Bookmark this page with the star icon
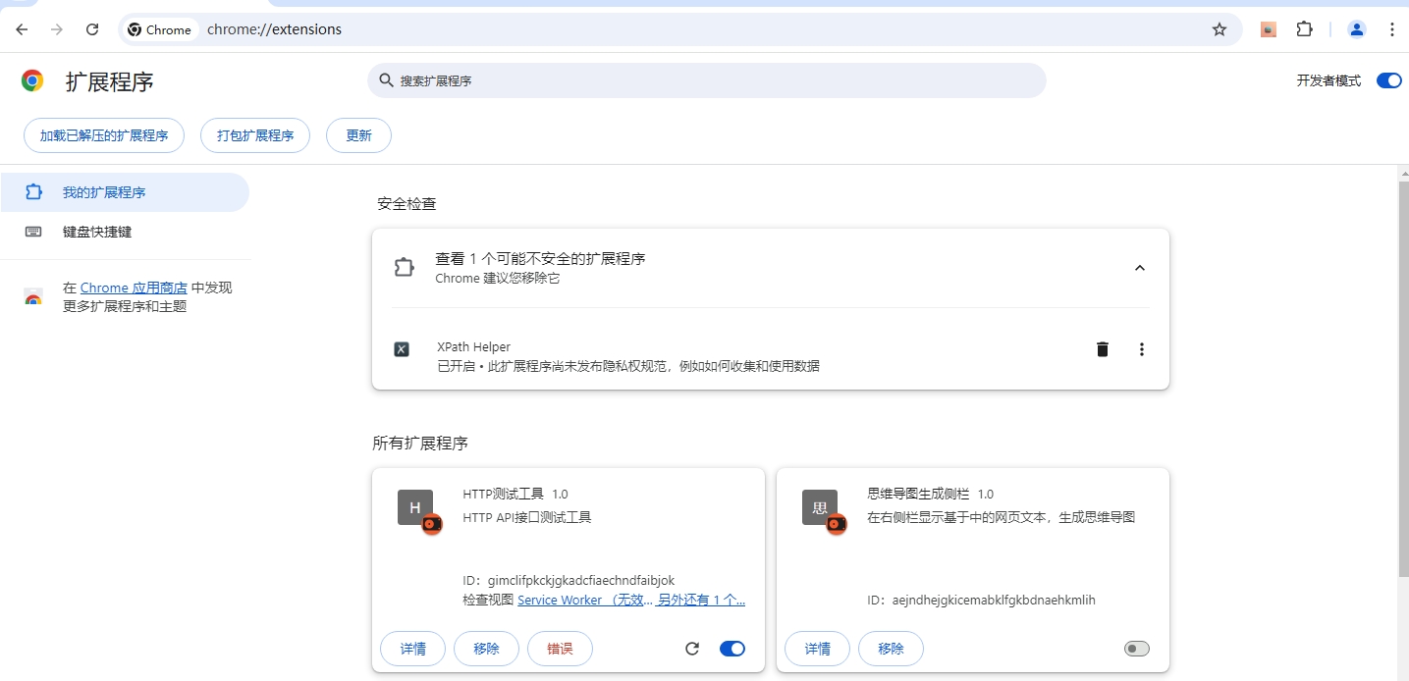Screen dimensions: 1409x681 click(x=1219, y=29)
